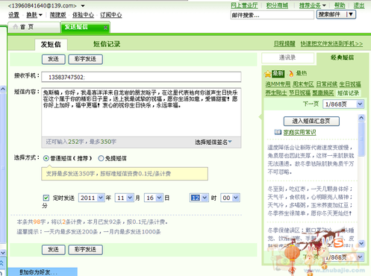
Task: Click scroll-up arrow in classic SMS list
Action: click(x=361, y=118)
